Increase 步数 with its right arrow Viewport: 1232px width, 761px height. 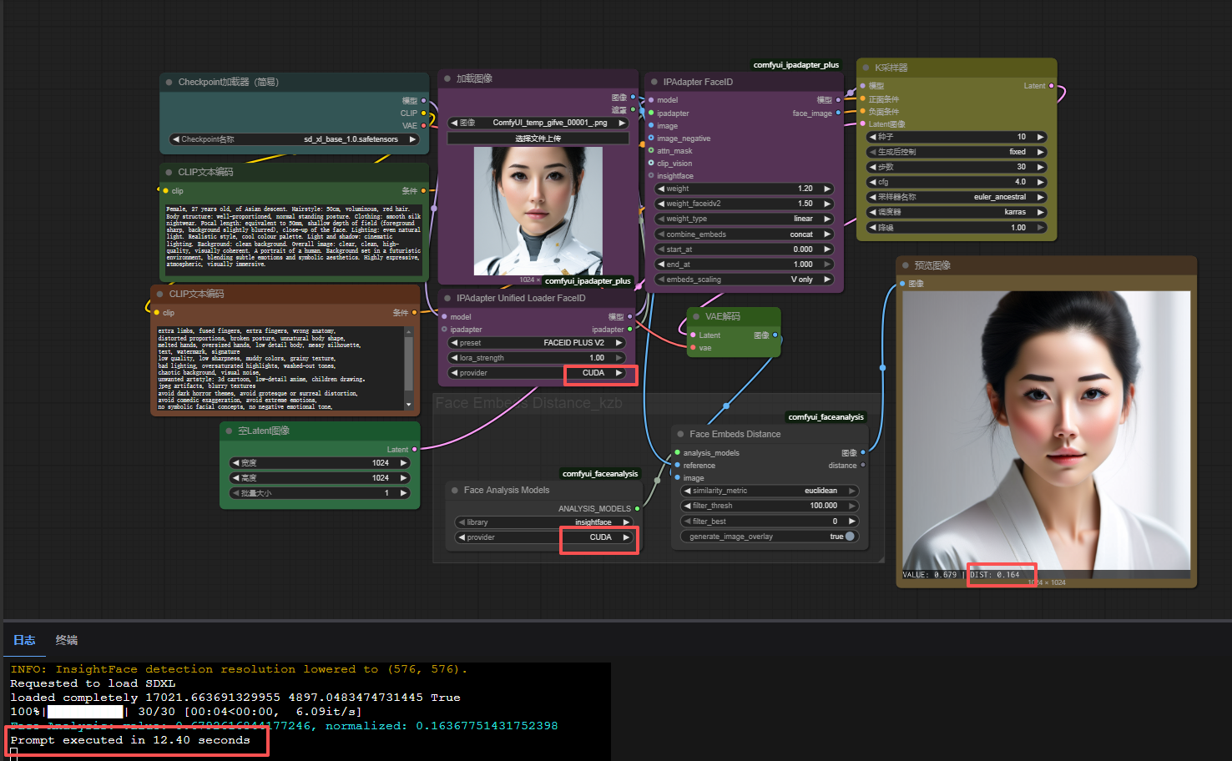pyautogui.click(x=1040, y=166)
